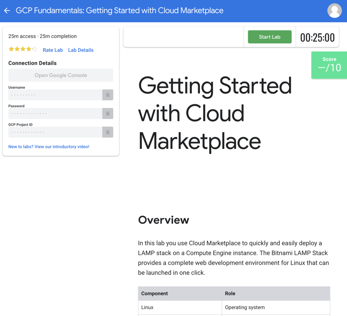Viewport: 347px width, 316px height.
Task: Click the Connection Details heading
Action: pos(32,63)
